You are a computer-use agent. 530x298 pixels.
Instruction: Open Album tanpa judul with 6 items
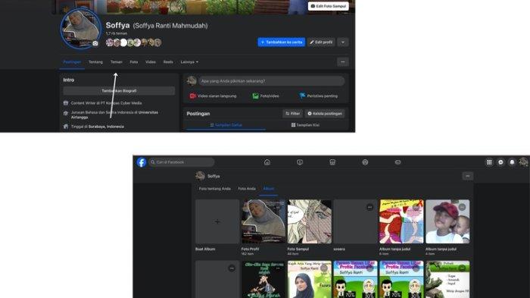401,221
